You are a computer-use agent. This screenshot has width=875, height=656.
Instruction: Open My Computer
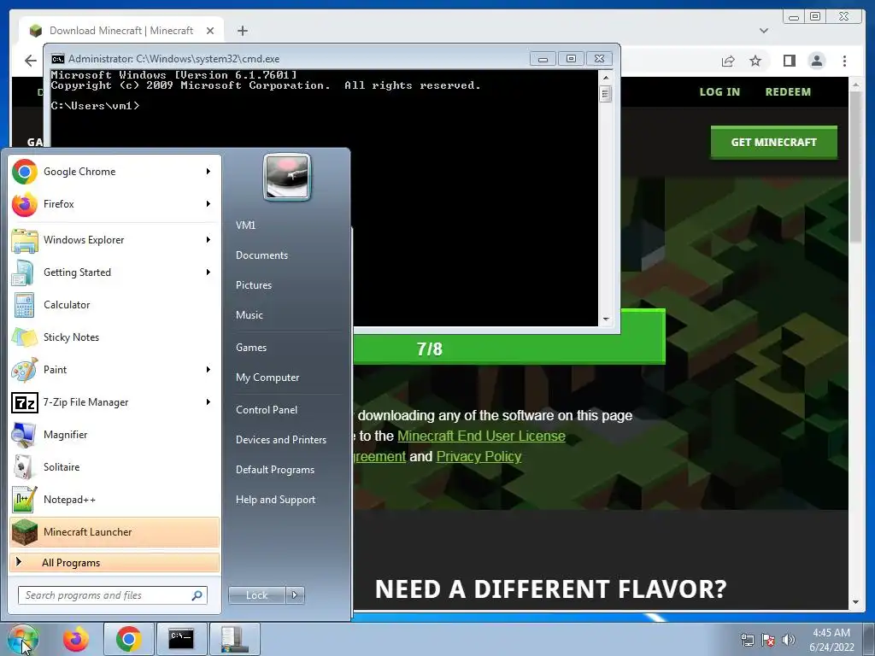coord(267,378)
